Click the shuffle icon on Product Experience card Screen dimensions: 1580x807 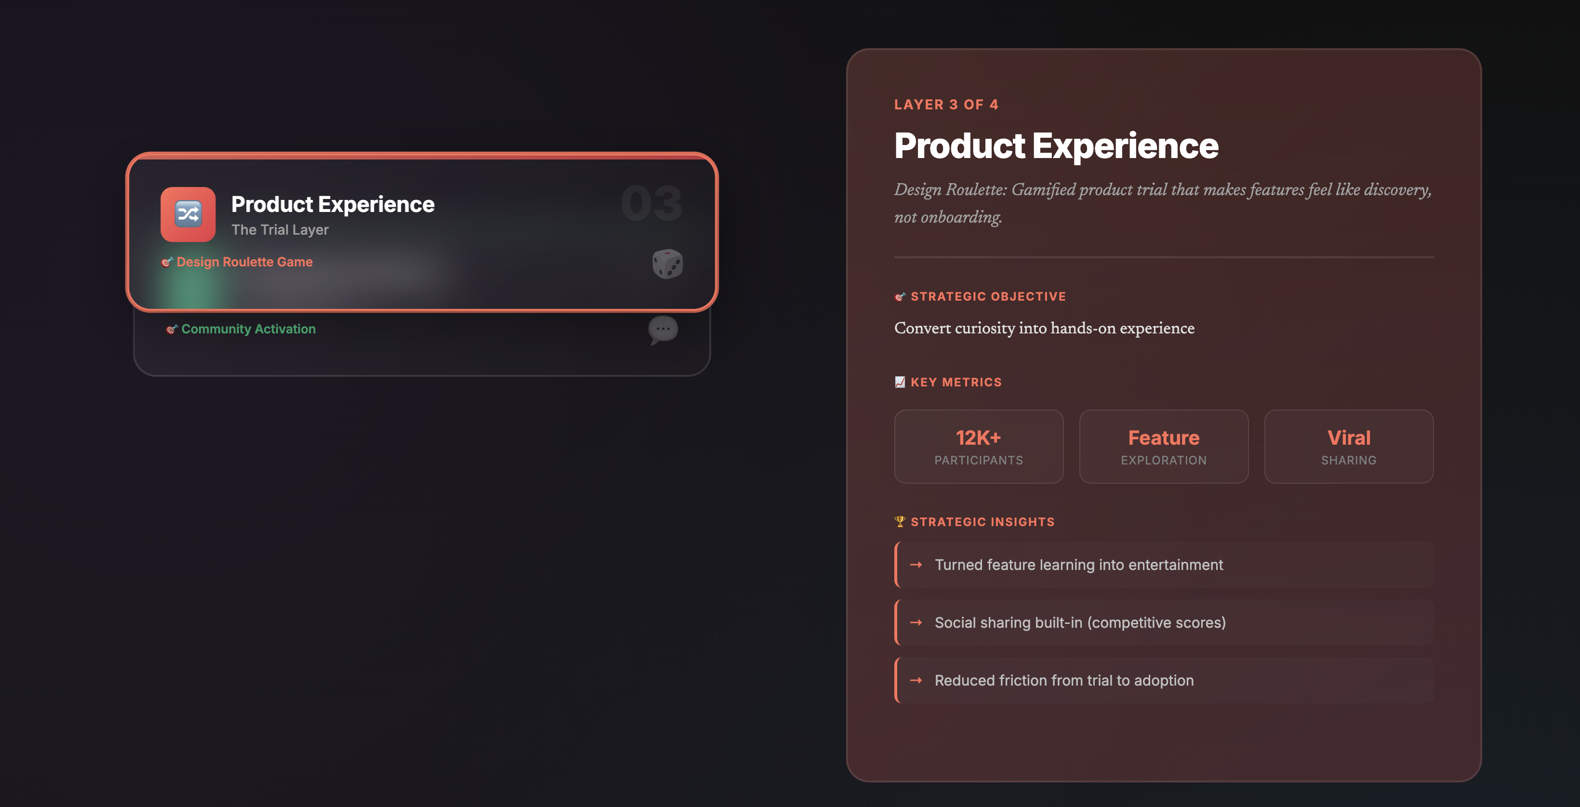click(188, 214)
